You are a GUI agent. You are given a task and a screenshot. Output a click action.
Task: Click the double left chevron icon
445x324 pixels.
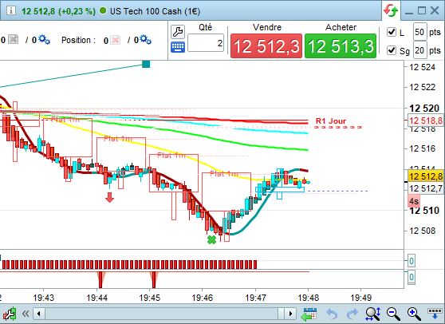click(26, 314)
